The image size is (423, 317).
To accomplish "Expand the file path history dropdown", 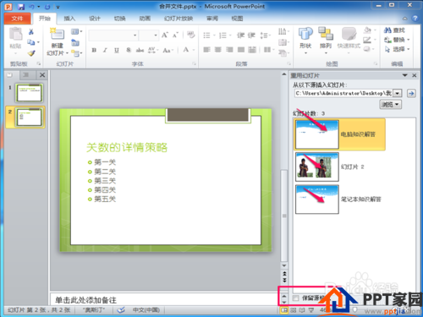I will pos(398,93).
